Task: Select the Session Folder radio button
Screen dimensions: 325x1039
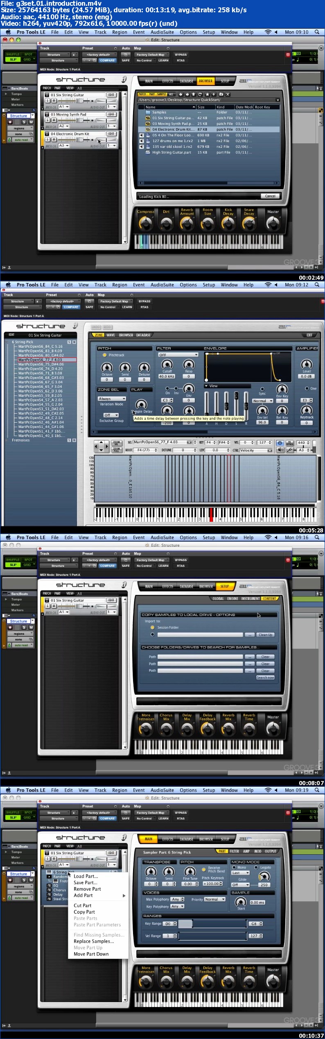Action: (152, 627)
